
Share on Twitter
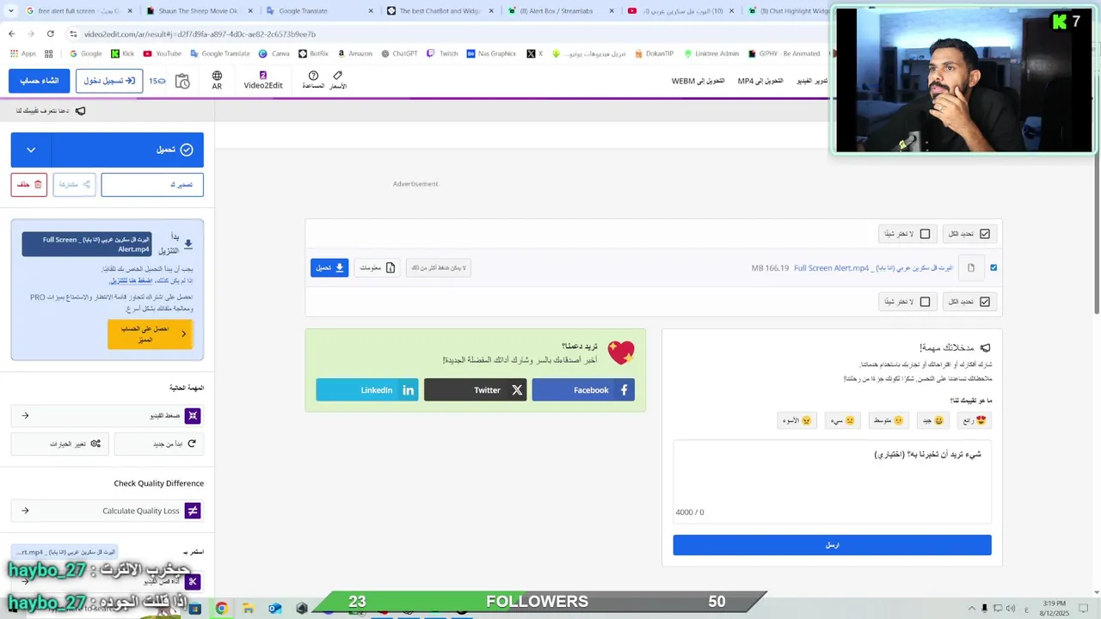[475, 390]
